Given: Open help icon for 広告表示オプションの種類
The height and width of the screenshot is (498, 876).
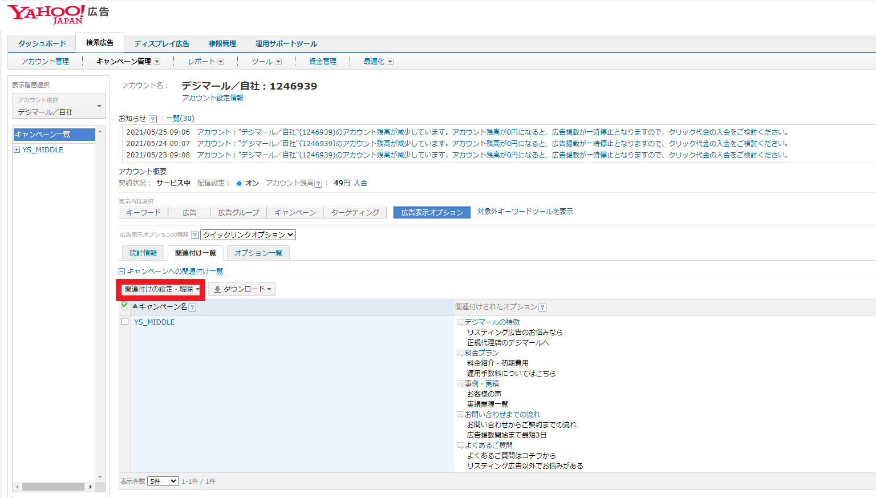Looking at the screenshot, I should (x=195, y=235).
